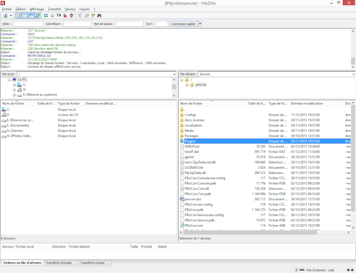Viewport: 356px width, 273px height.
Task: Click the folder icon of Configs
Action: [182, 115]
